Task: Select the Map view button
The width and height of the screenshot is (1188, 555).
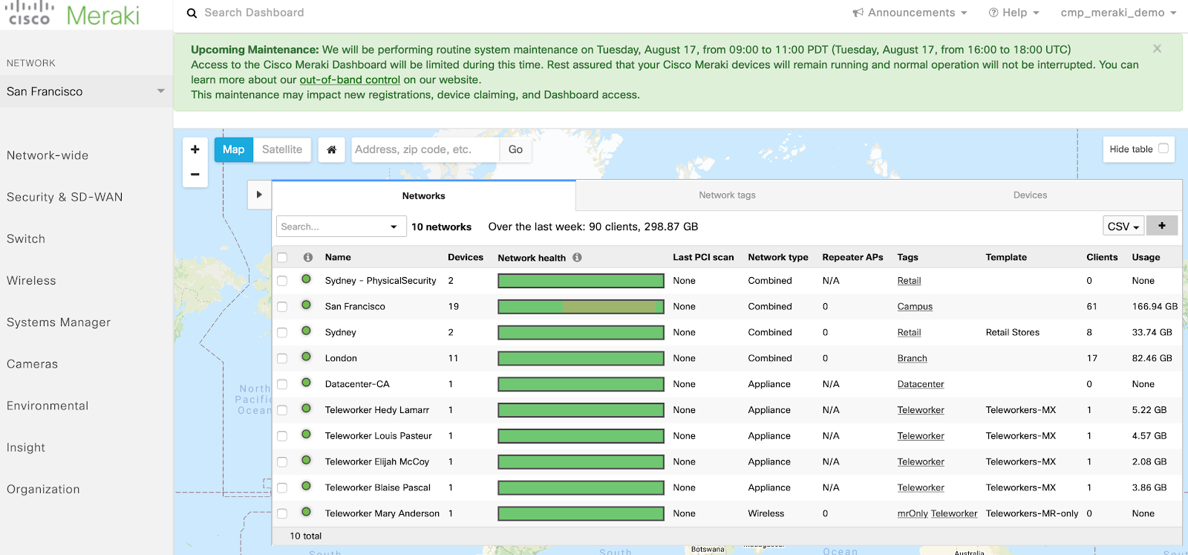Action: click(233, 149)
